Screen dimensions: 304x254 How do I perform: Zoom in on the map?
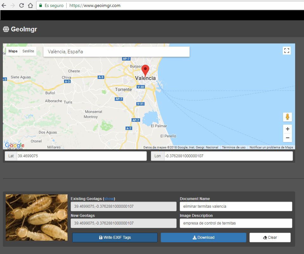287,129
